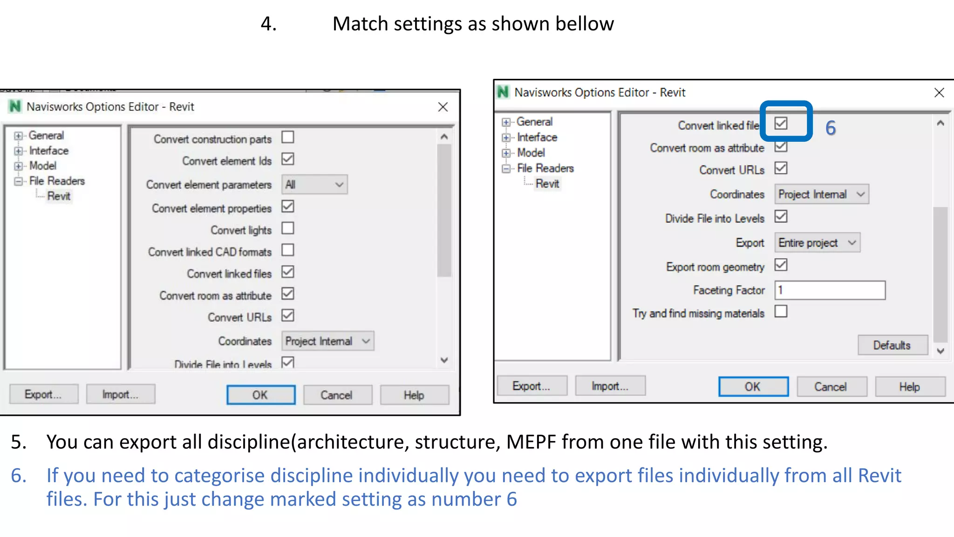The image size is (954, 537).
Task: Click the Navisworks logo in right dialog title
Action: (x=503, y=92)
